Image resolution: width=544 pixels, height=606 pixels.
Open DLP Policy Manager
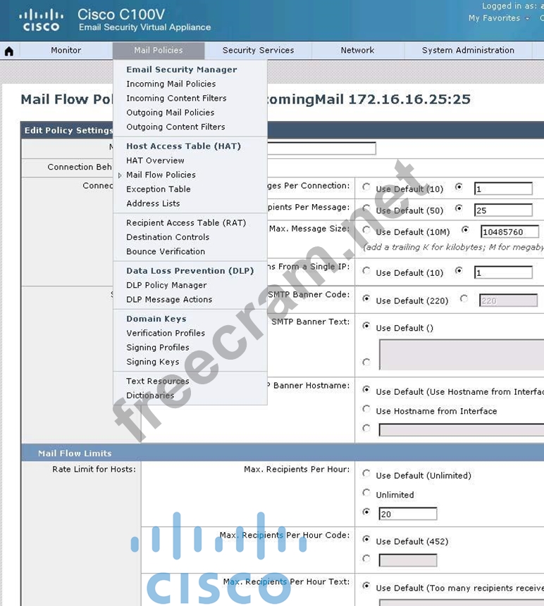(166, 285)
